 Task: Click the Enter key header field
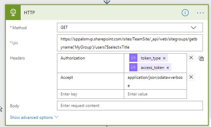(90, 94)
